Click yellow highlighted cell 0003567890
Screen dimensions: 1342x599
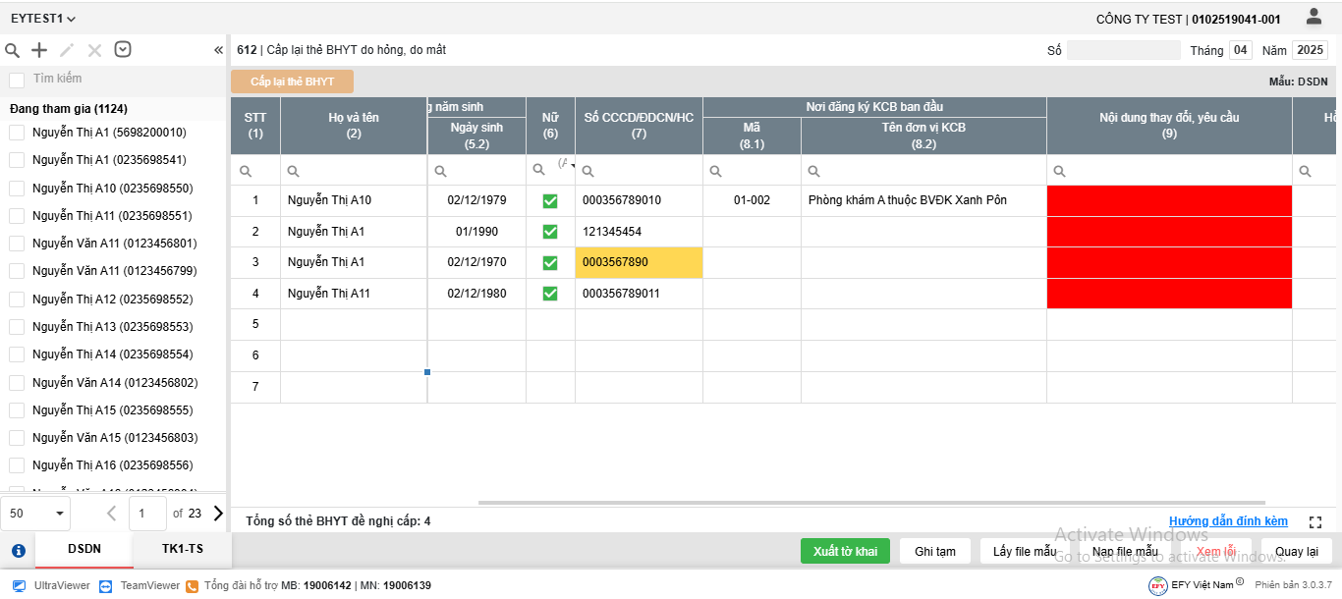[x=639, y=262]
